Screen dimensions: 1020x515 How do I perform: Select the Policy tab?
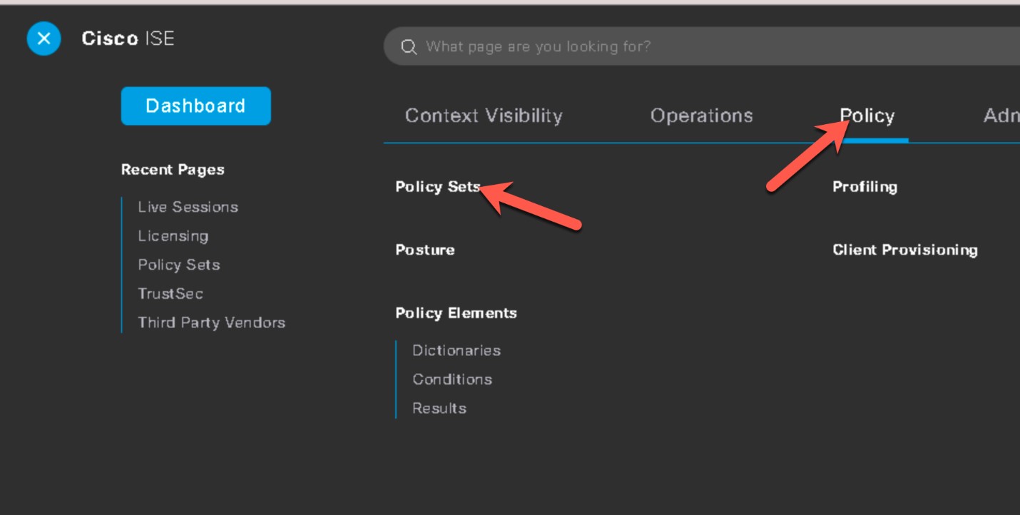(867, 116)
